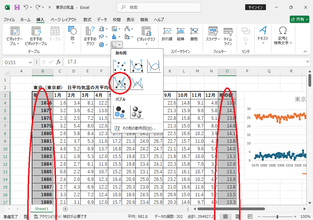Switch to the 数式 tab

pyautogui.click(x=87, y=20)
